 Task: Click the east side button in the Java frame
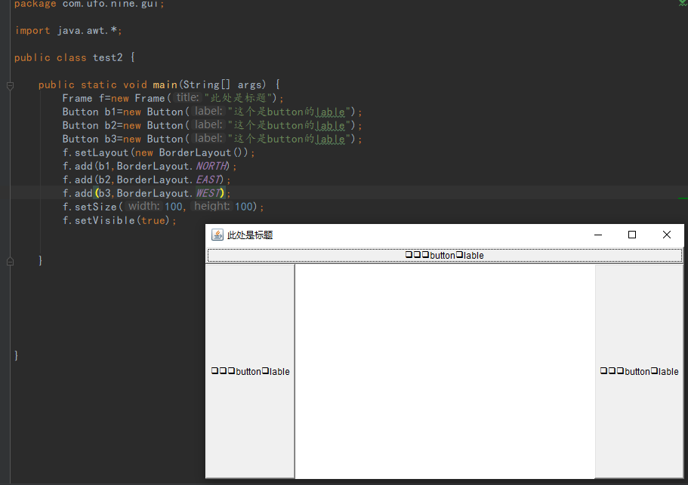pos(639,371)
